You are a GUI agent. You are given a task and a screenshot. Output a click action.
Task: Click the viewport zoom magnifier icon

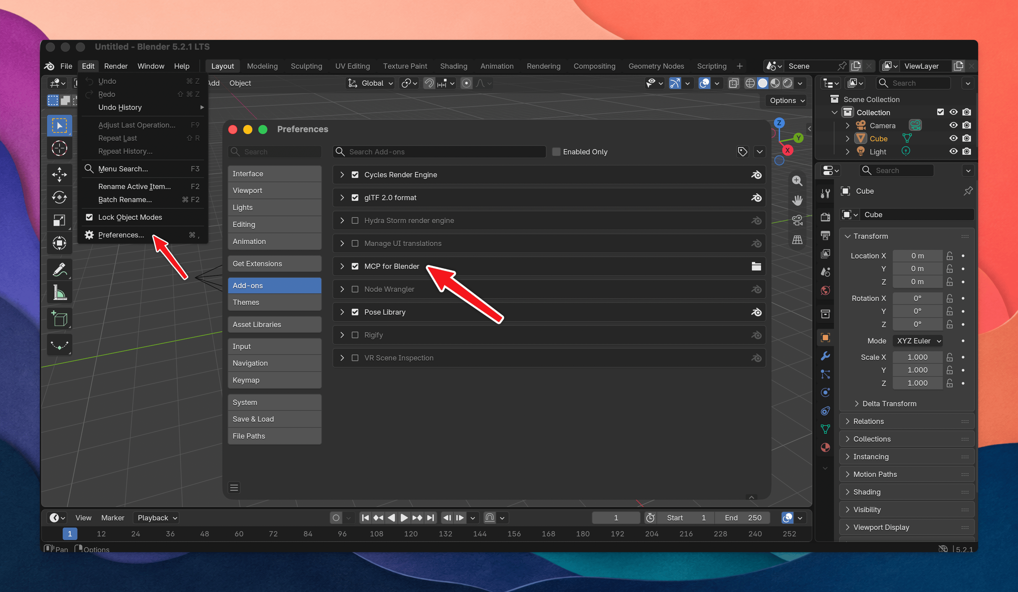pyautogui.click(x=797, y=181)
